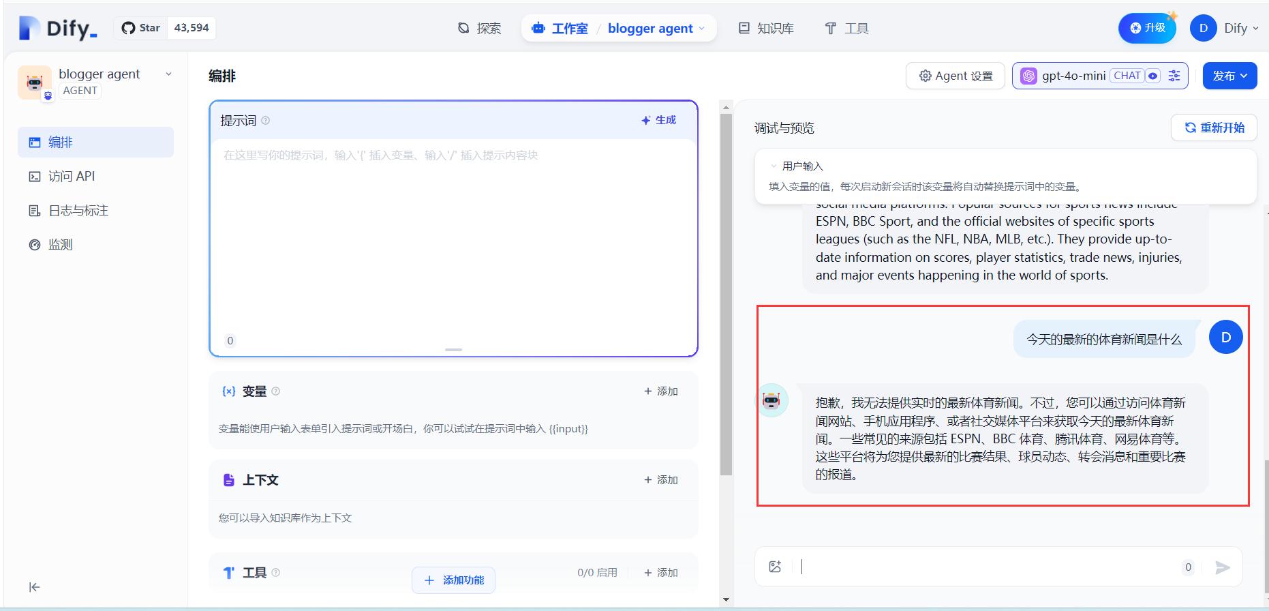Click the 生成 generate prompt button

pos(658,120)
